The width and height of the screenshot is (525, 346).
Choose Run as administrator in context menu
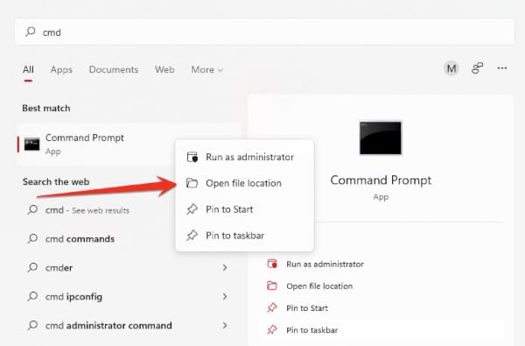pos(244,157)
